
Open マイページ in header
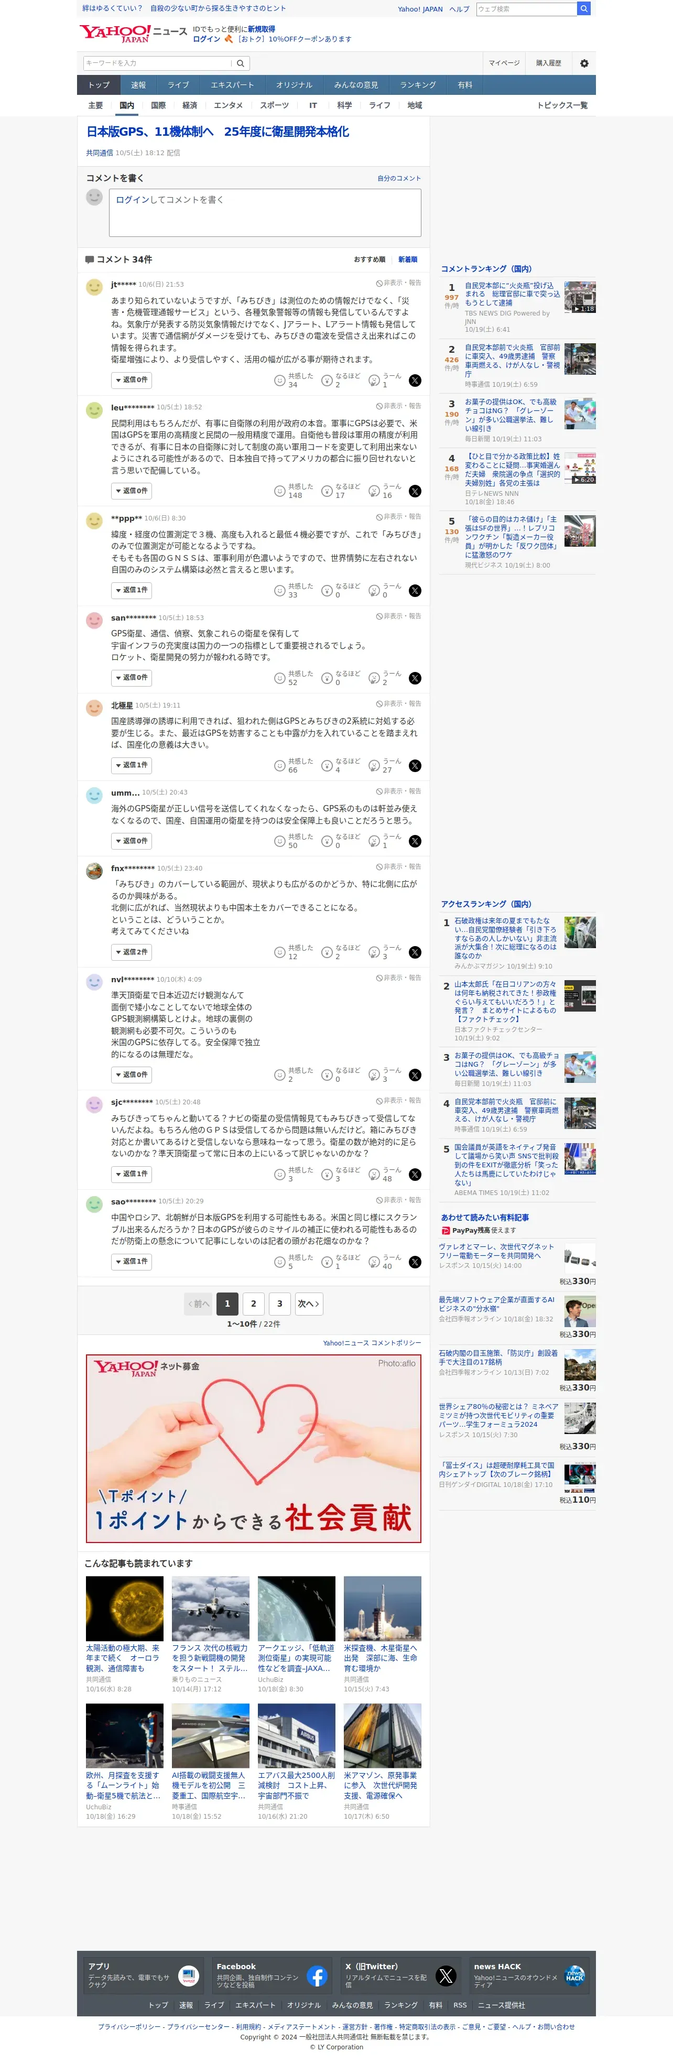pyautogui.click(x=504, y=63)
